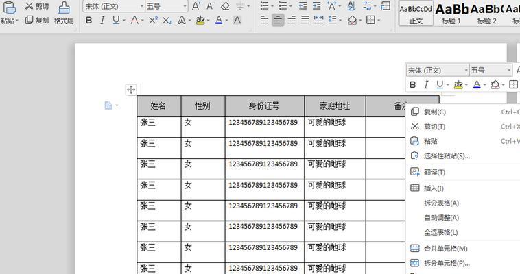Click the ribbon shading paint bucket icon
Viewport: 520px width, 274px height.
coord(352,21)
